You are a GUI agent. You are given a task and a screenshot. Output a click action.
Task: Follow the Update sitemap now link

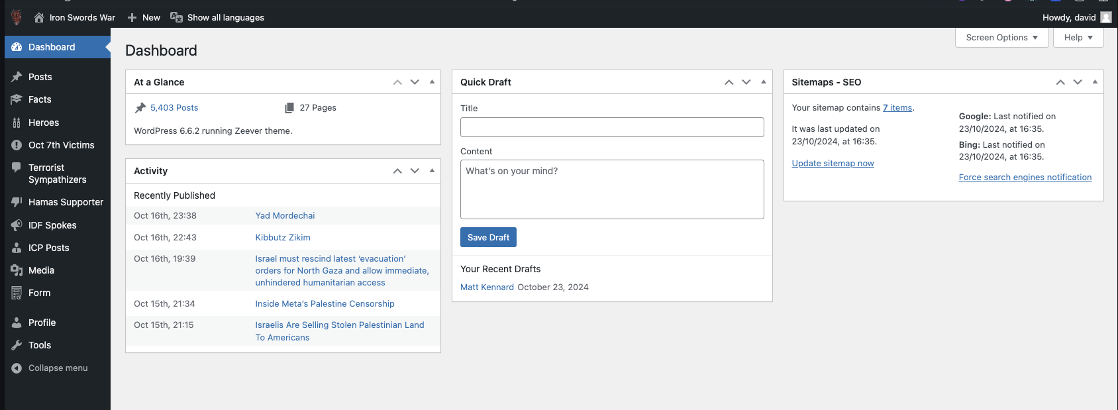click(833, 164)
